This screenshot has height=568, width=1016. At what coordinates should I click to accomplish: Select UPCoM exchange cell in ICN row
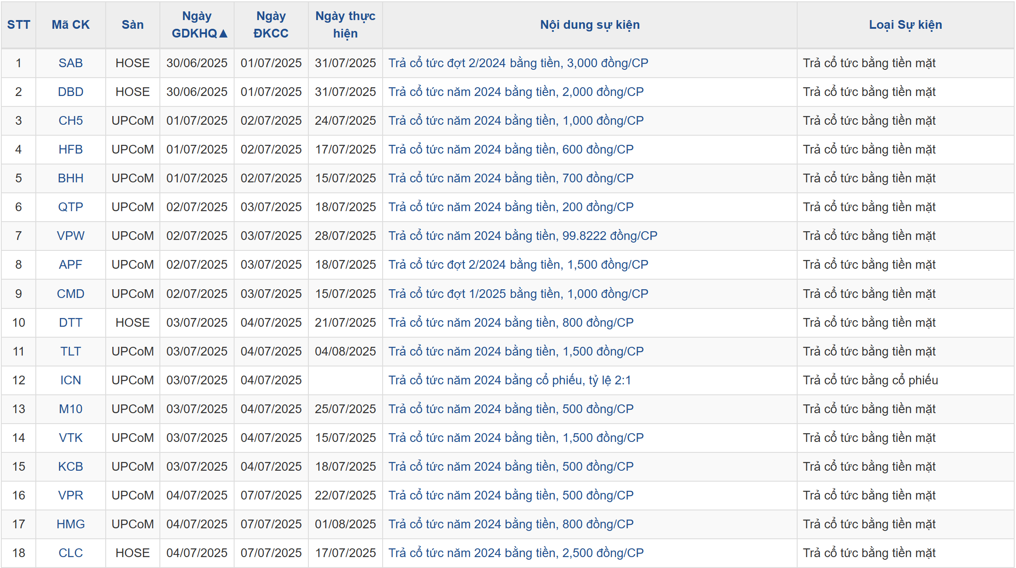[x=132, y=380]
